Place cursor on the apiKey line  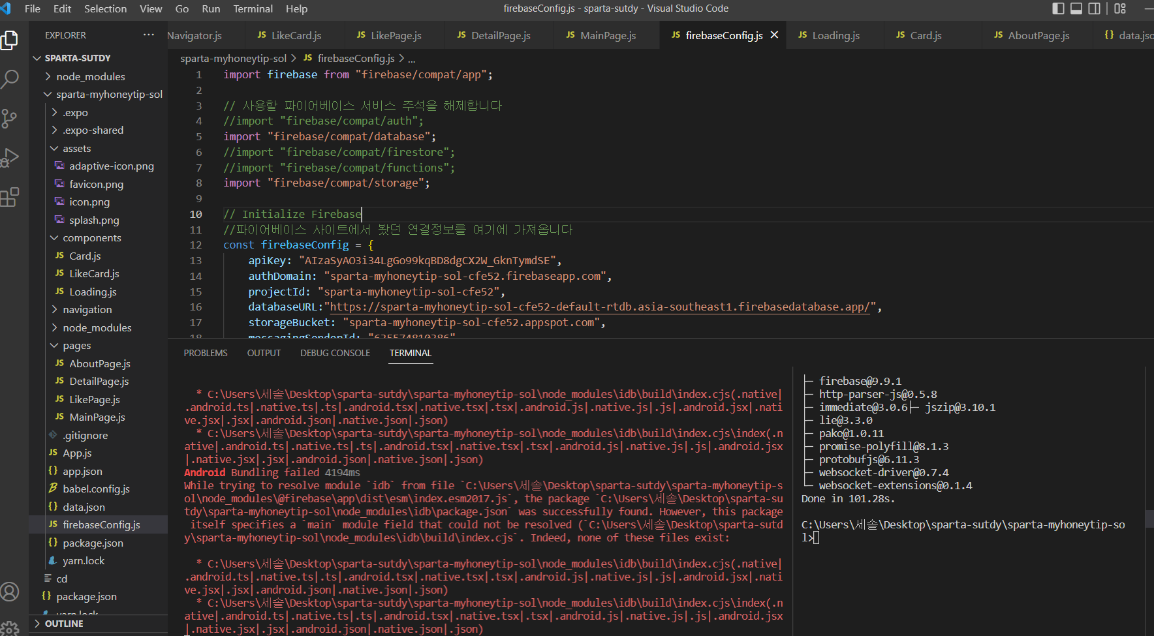(405, 260)
